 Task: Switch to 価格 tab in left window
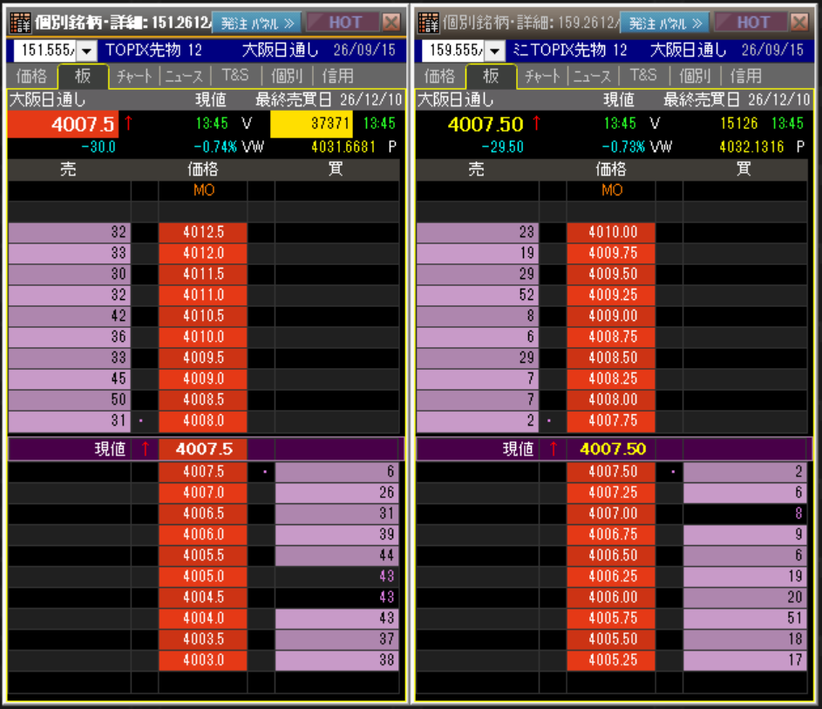pyautogui.click(x=31, y=76)
